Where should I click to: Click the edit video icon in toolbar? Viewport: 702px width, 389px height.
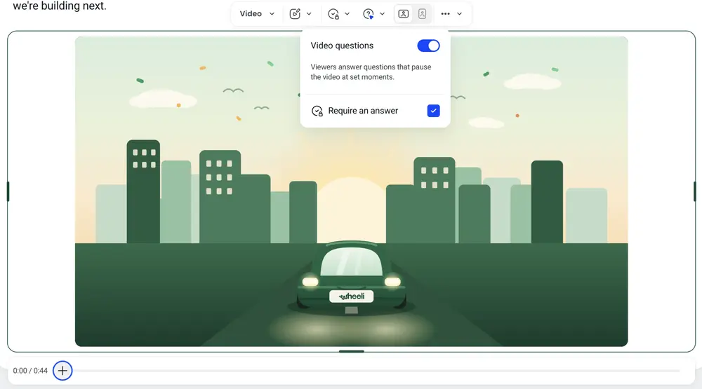pyautogui.click(x=295, y=14)
